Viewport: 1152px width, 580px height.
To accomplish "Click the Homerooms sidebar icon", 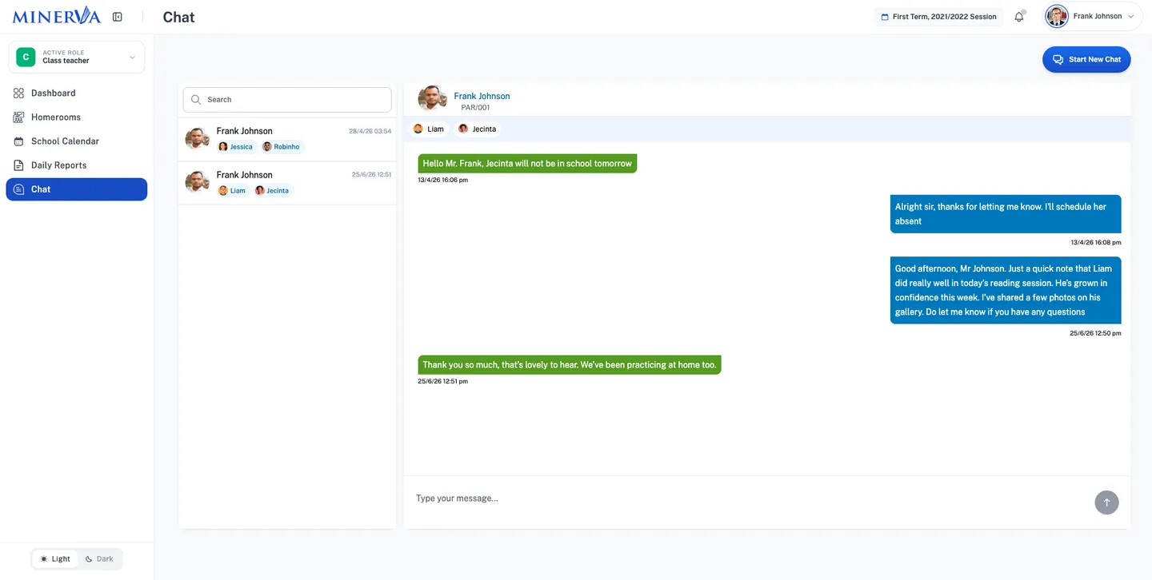I will pyautogui.click(x=18, y=117).
